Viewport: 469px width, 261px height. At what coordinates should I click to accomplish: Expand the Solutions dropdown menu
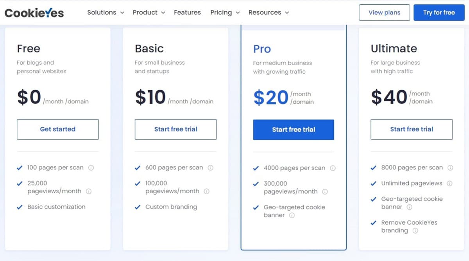106,13
